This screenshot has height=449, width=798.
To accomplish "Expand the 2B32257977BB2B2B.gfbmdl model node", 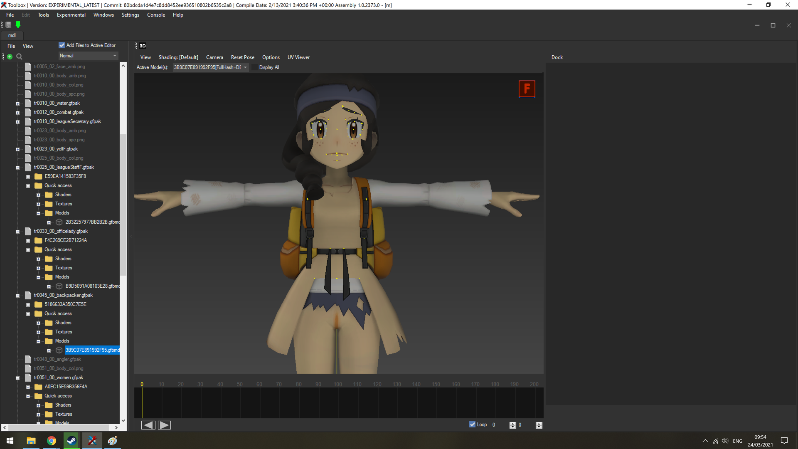I will tap(49, 222).
